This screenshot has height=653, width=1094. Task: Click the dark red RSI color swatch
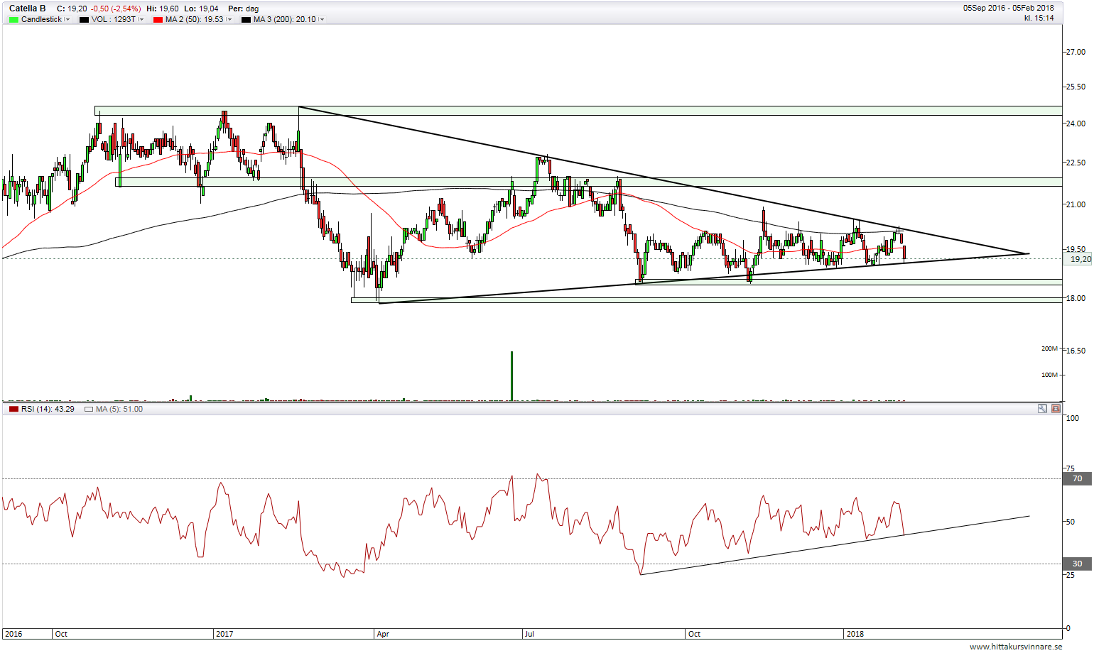pyautogui.click(x=13, y=410)
